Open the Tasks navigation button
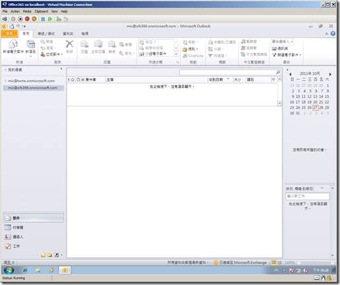The image size is (340, 285). 34,246
